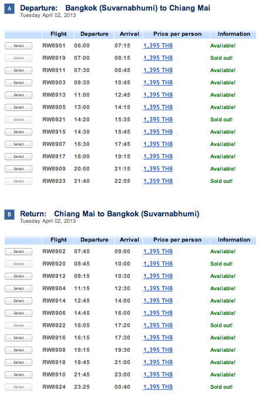The image size is (262, 397).
Task: Select return flight RW8902 at 07:45
Action: [19, 252]
